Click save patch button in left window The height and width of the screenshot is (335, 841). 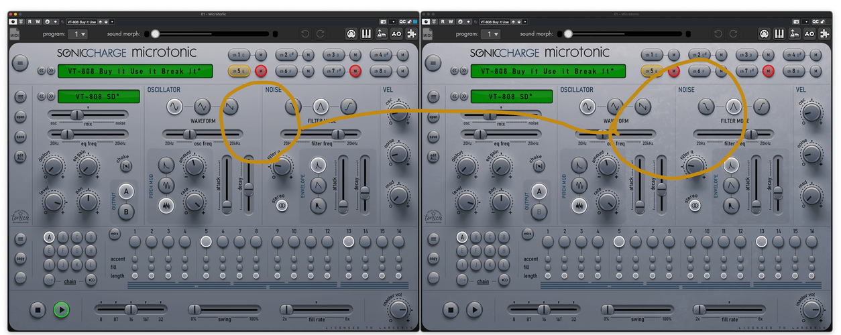20,137
